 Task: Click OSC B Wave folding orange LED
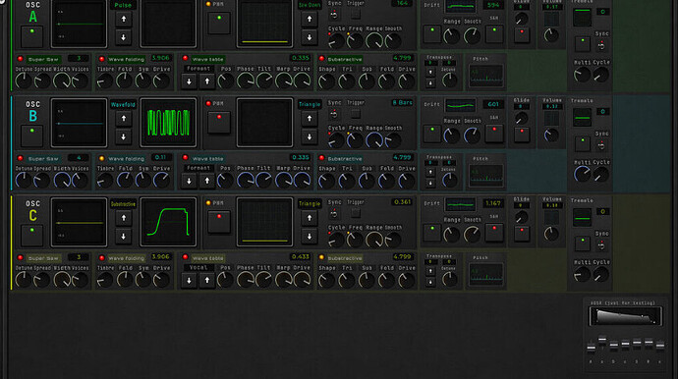[101, 159]
